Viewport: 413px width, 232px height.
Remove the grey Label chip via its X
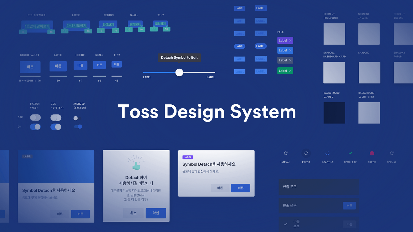[x=290, y=60]
